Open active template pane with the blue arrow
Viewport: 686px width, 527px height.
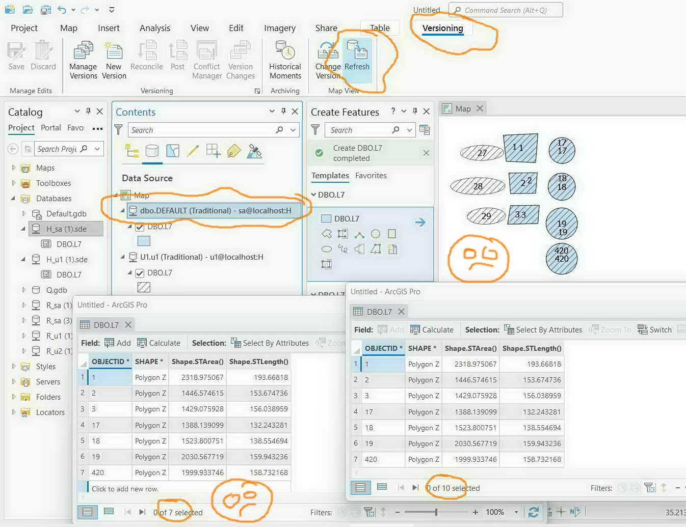[420, 222]
